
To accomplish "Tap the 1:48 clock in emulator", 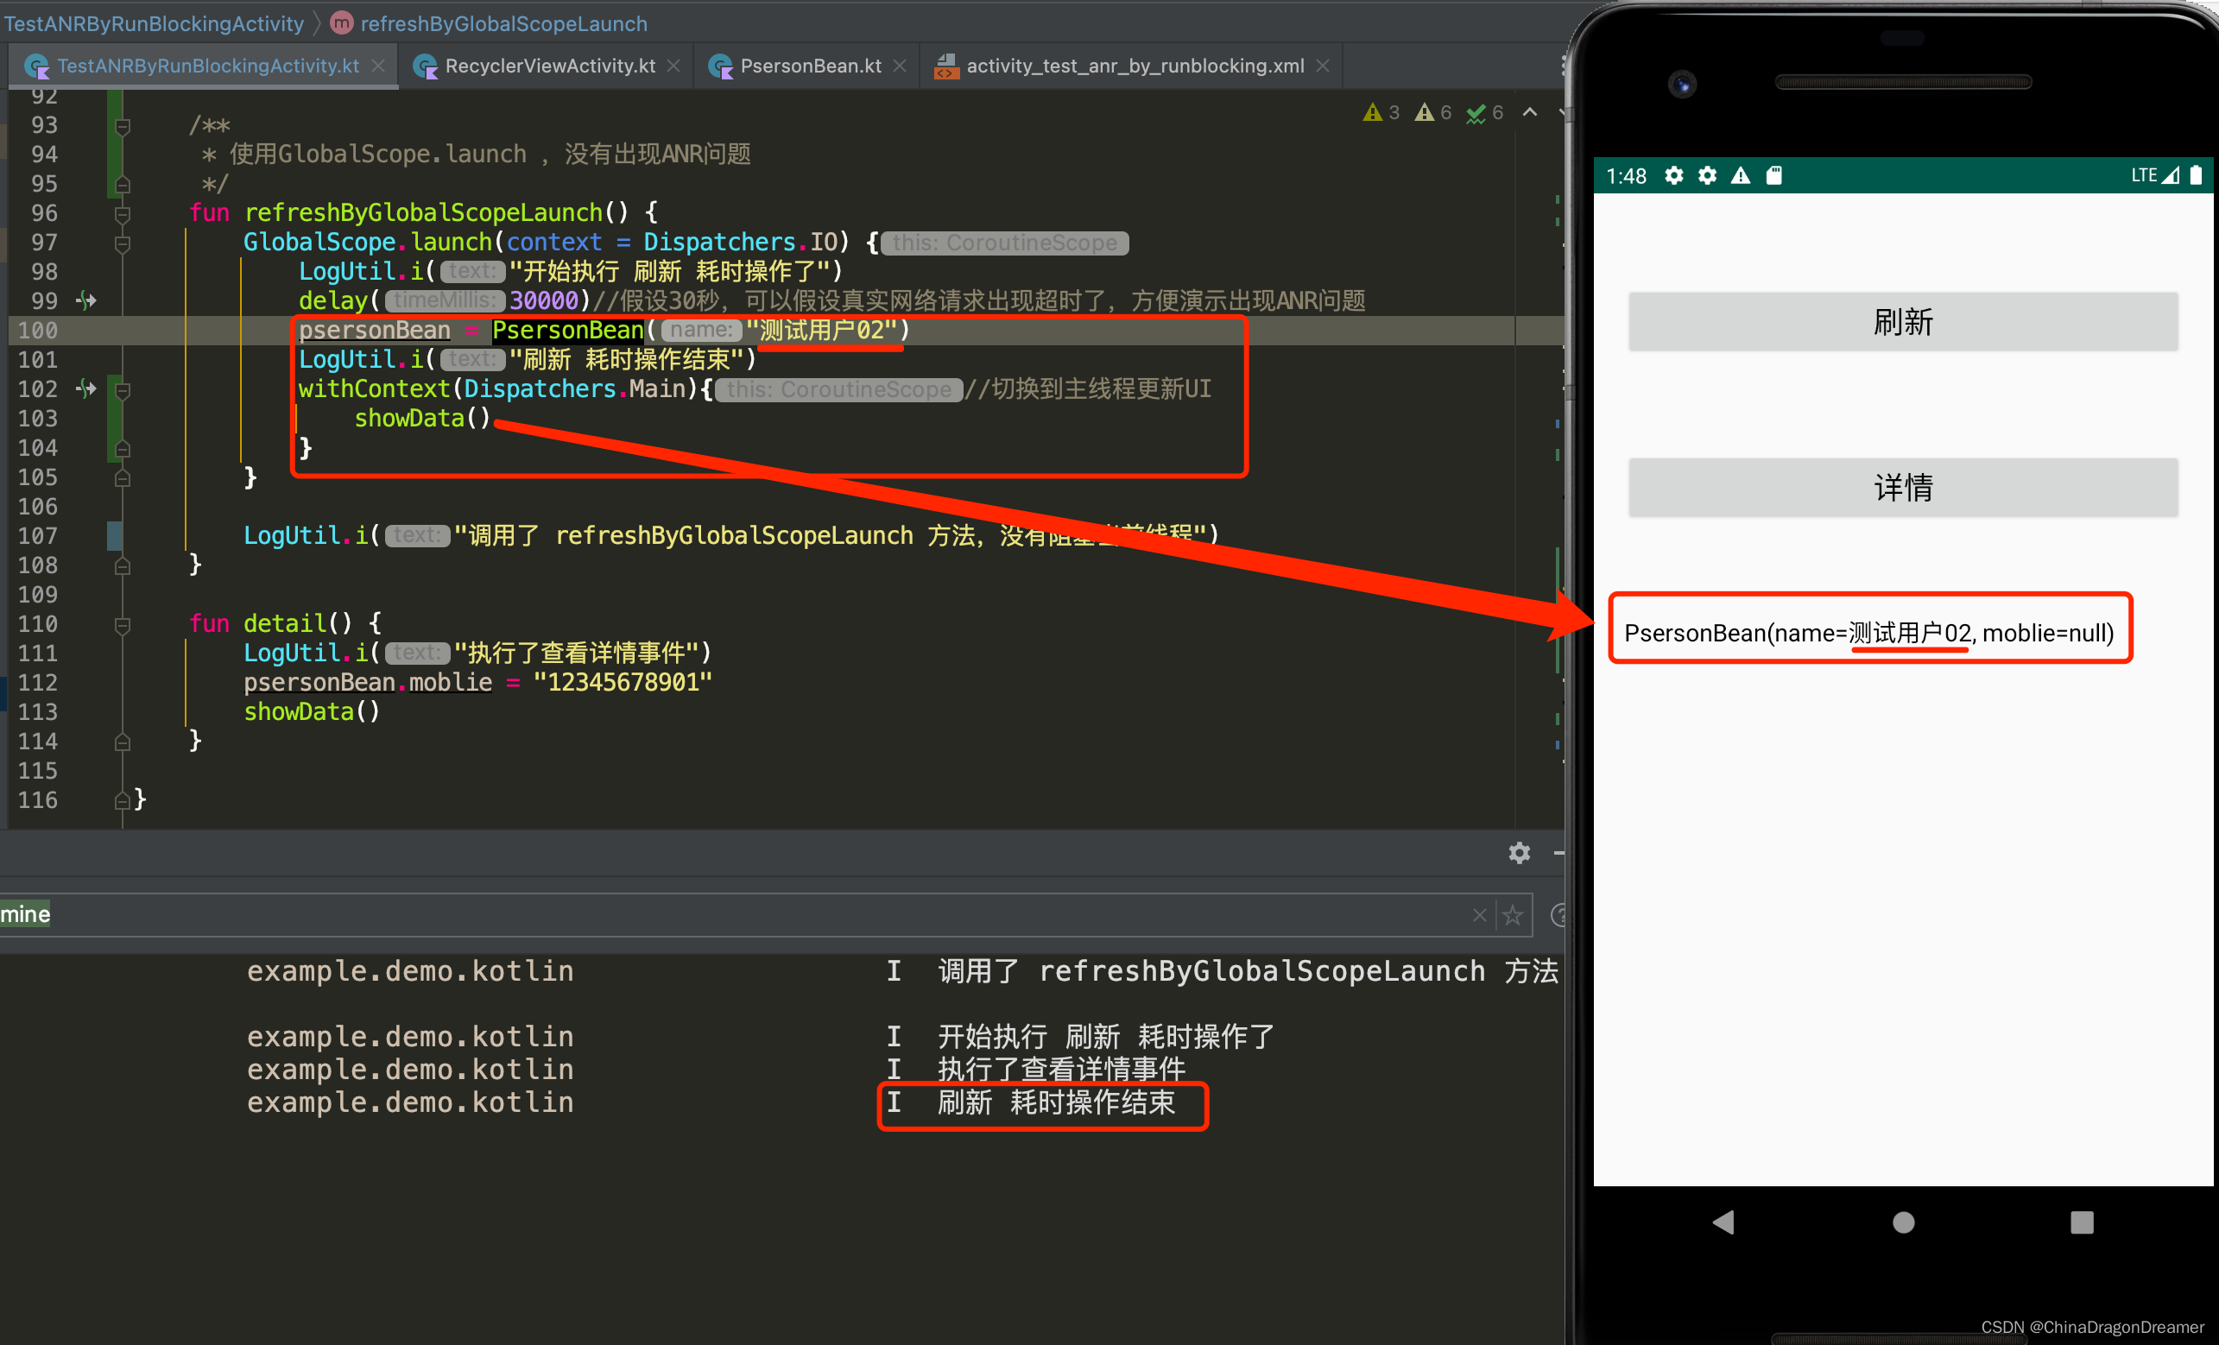I will point(1626,176).
